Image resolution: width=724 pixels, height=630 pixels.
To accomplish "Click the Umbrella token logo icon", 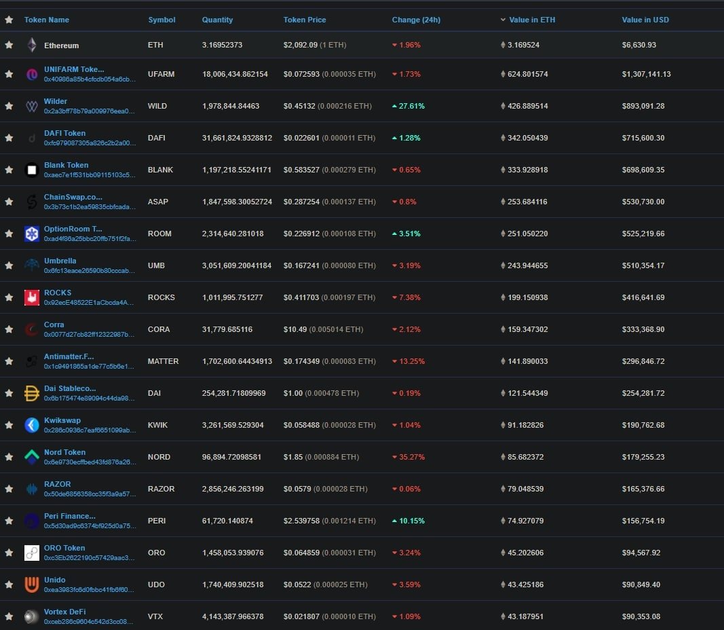I will [x=31, y=265].
